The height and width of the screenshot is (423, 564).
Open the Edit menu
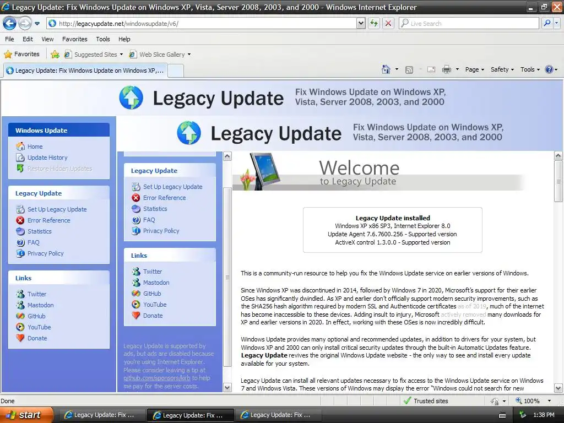point(28,39)
